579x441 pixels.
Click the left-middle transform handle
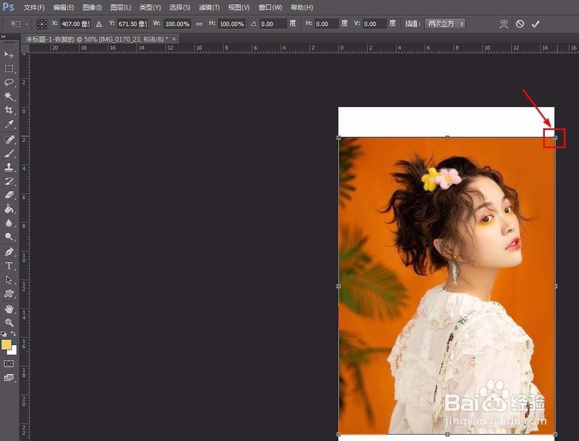[x=339, y=286]
